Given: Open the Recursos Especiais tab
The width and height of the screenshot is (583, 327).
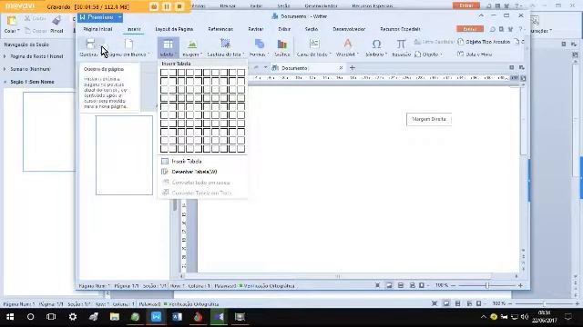Looking at the screenshot, I should (x=400, y=29).
